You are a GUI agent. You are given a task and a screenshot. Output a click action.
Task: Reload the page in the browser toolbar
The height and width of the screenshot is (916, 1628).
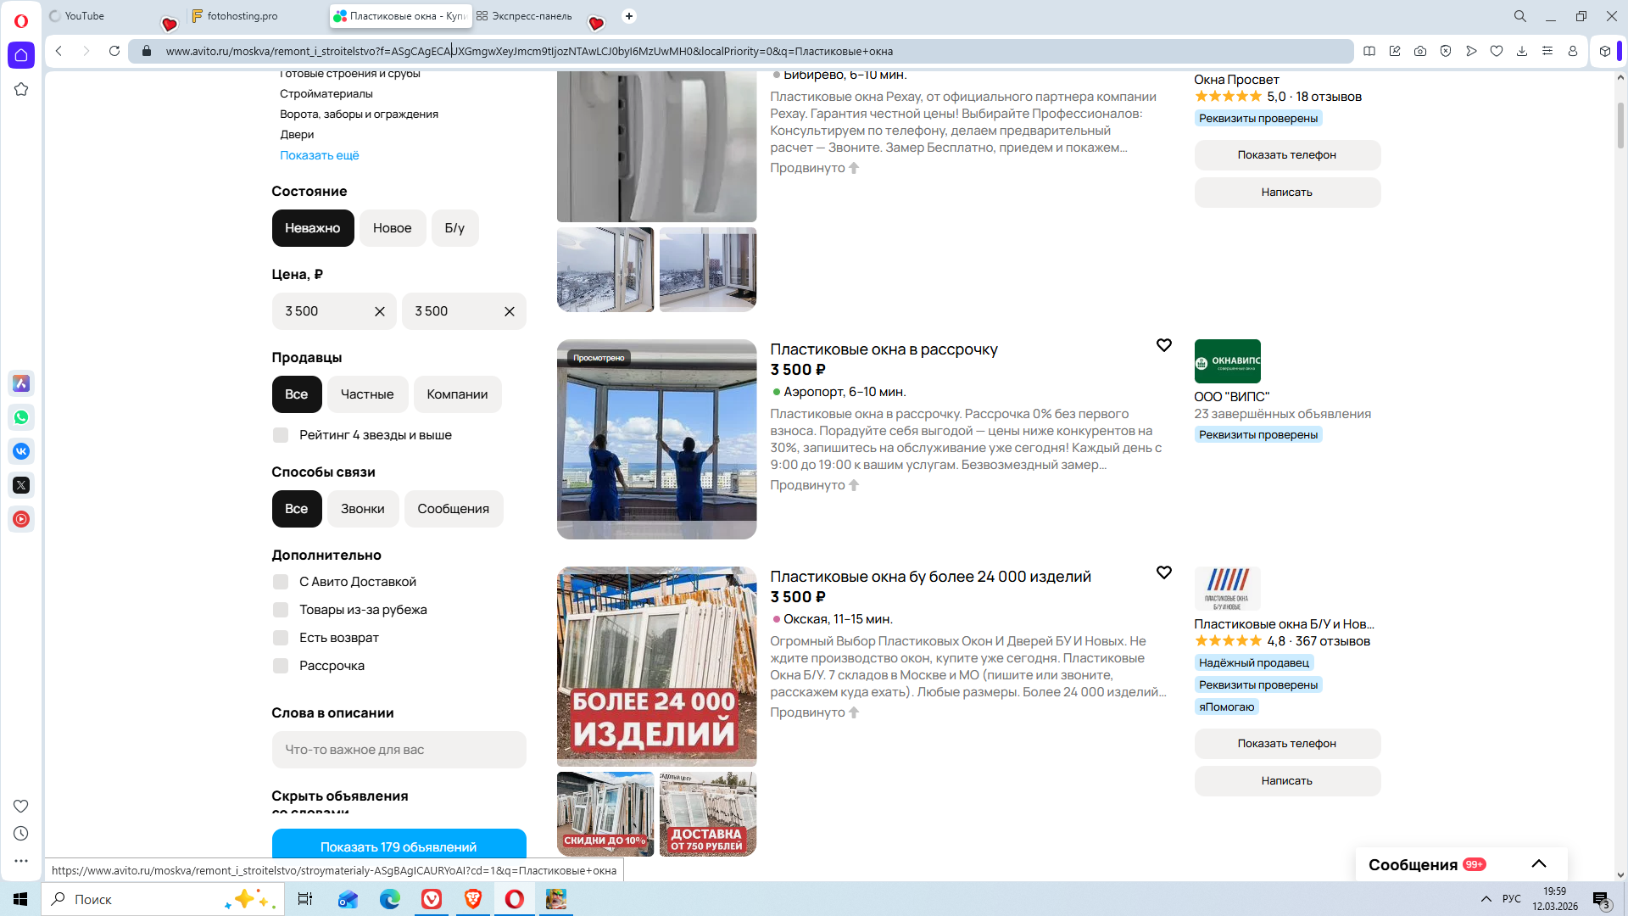point(114,51)
